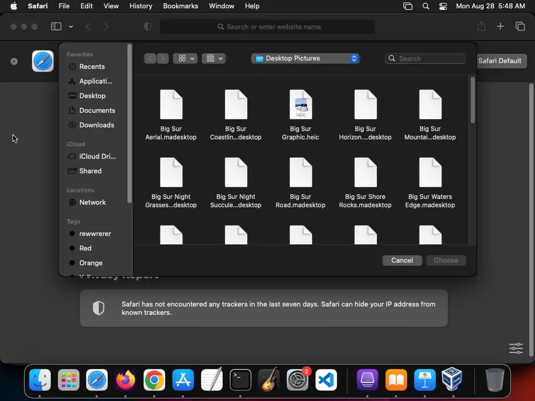
Task: Open the Window menu
Action: tap(222, 6)
